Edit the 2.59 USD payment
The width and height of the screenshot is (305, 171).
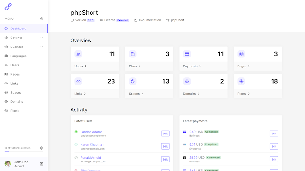pyautogui.click(x=274, y=133)
